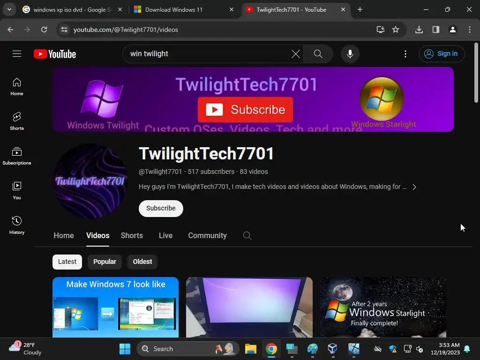Viewport: 480px width, 360px height.
Task: Close the Download Windows 11 tab
Action: coord(232,9)
